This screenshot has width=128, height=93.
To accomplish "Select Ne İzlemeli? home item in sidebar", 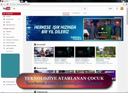I will pyautogui.click(x=11, y=14).
